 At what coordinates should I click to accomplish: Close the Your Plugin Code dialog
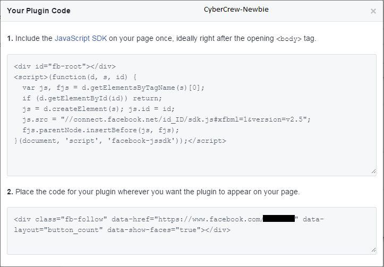tap(373, 11)
